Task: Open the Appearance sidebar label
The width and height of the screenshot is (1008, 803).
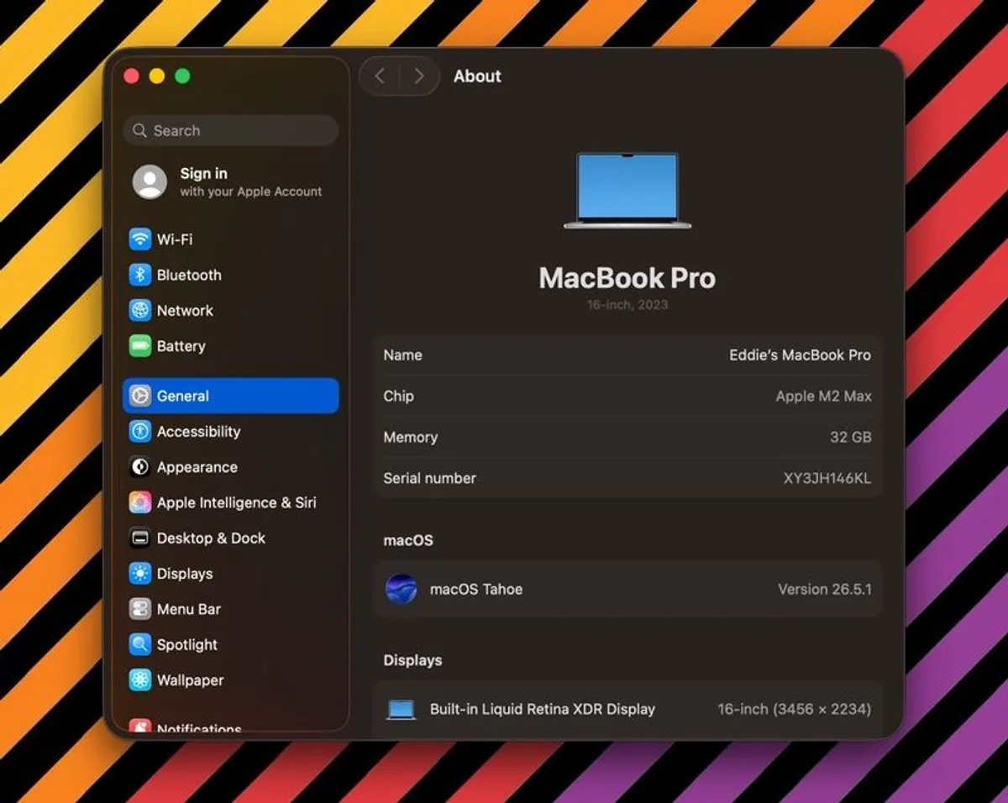Action: pos(197,467)
